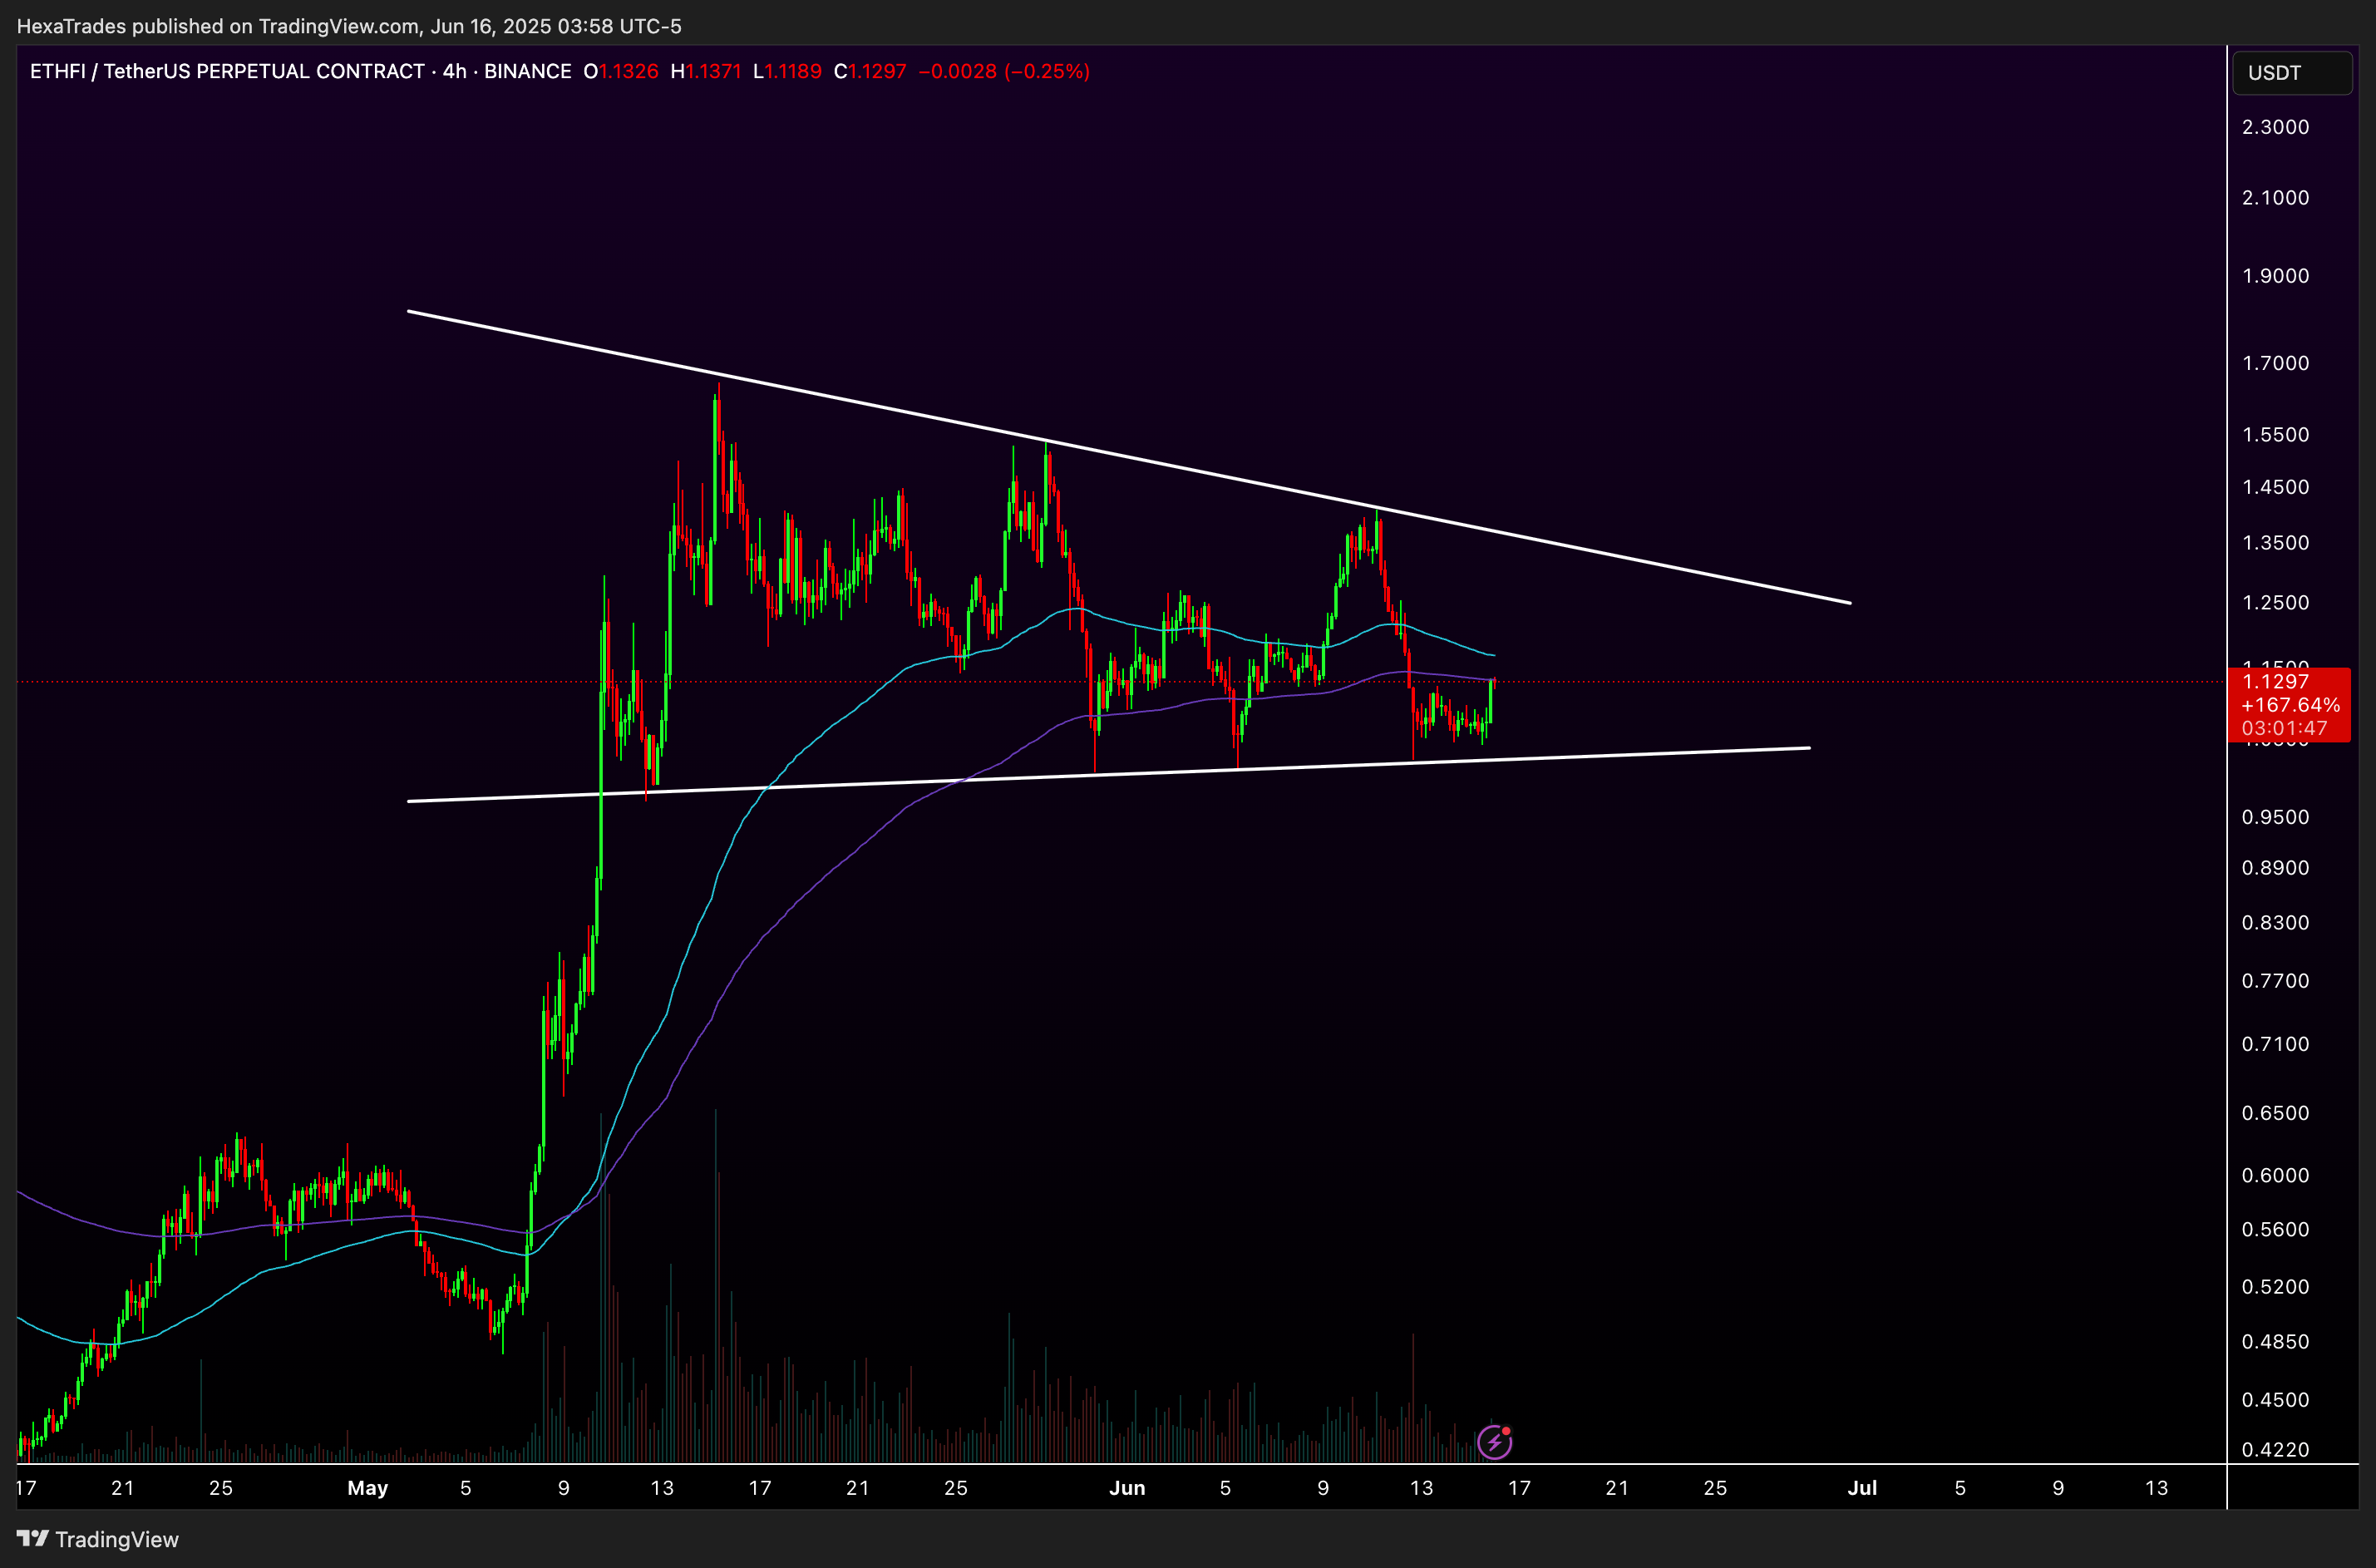
Task: Click the 2.1000 price axis label
Action: click(x=2275, y=198)
